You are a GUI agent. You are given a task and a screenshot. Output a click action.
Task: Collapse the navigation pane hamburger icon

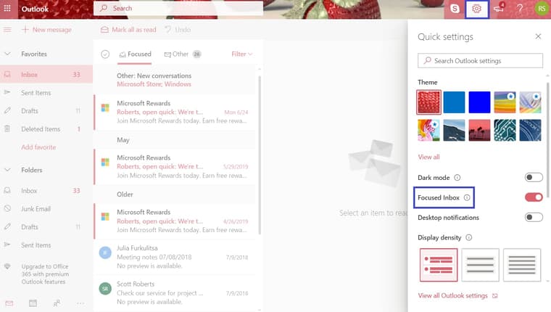[x=7, y=30]
